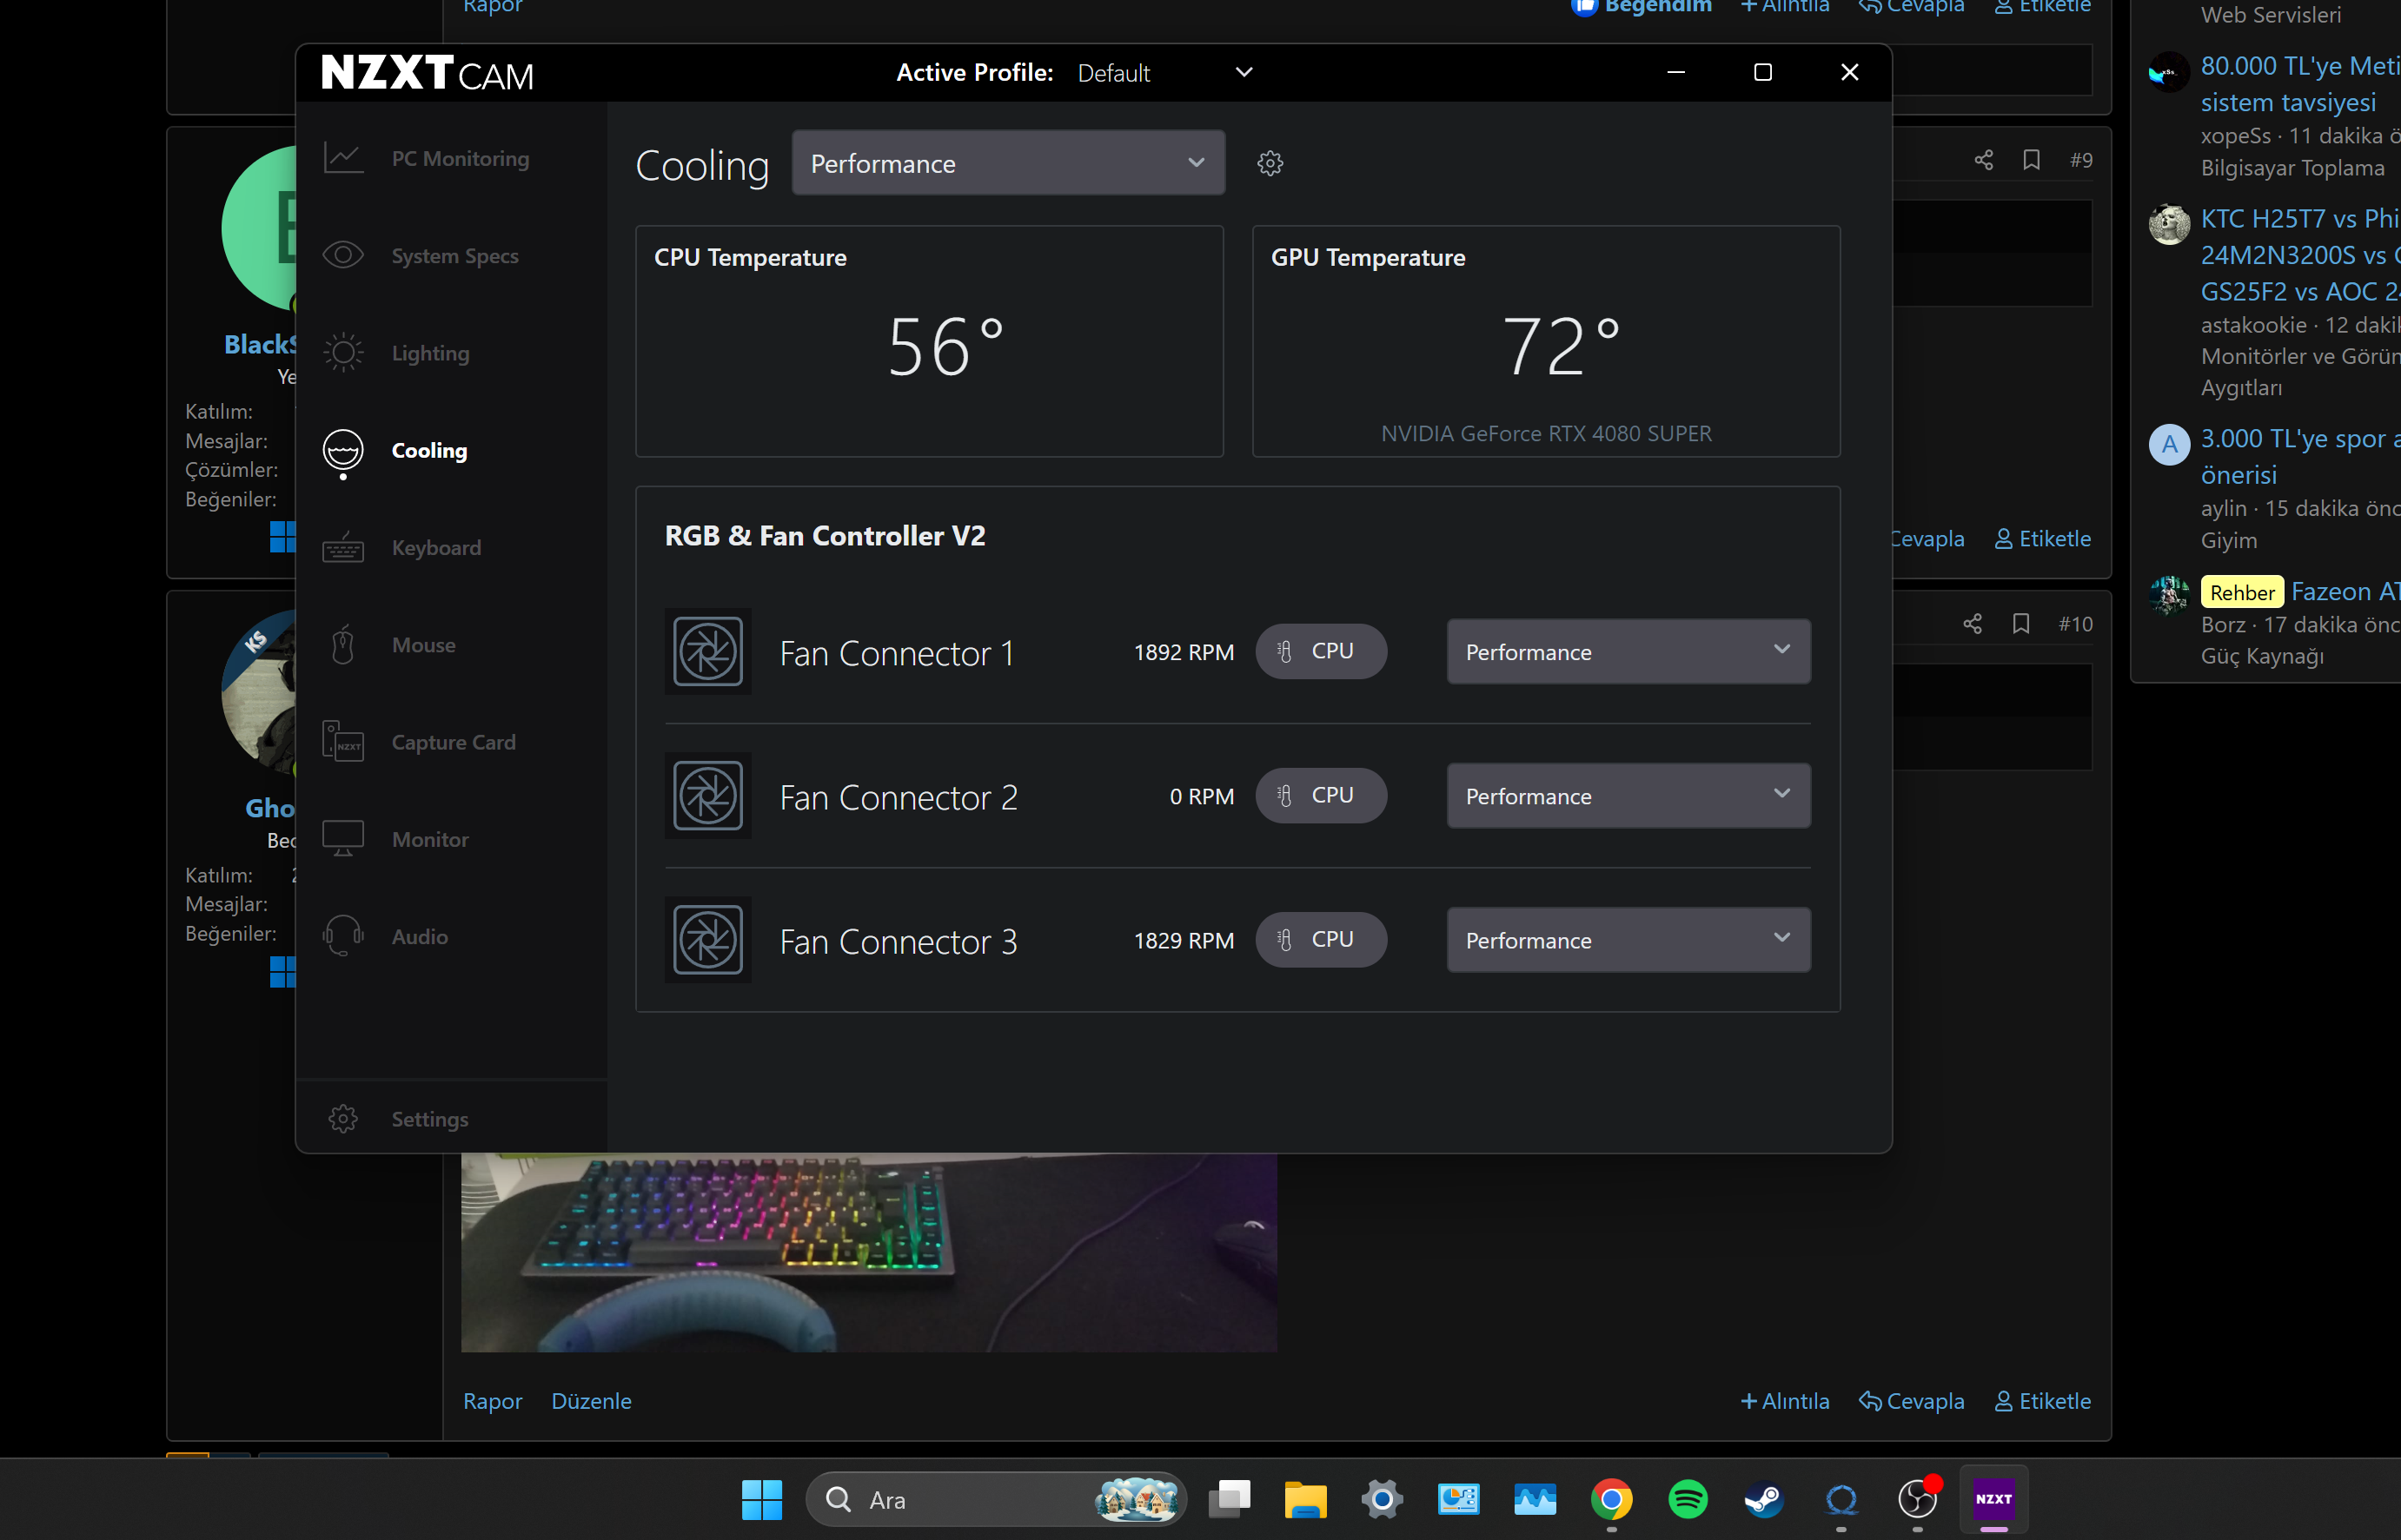Click the Settings gear in the sidebar
Image resolution: width=2401 pixels, height=1540 pixels.
(343, 1118)
